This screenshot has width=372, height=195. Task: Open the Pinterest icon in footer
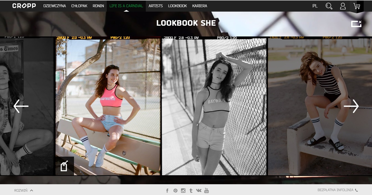tap(175, 190)
